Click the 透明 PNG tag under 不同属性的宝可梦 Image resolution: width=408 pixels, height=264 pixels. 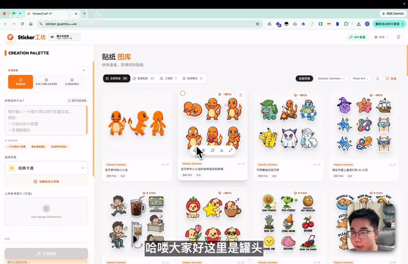coord(263,176)
